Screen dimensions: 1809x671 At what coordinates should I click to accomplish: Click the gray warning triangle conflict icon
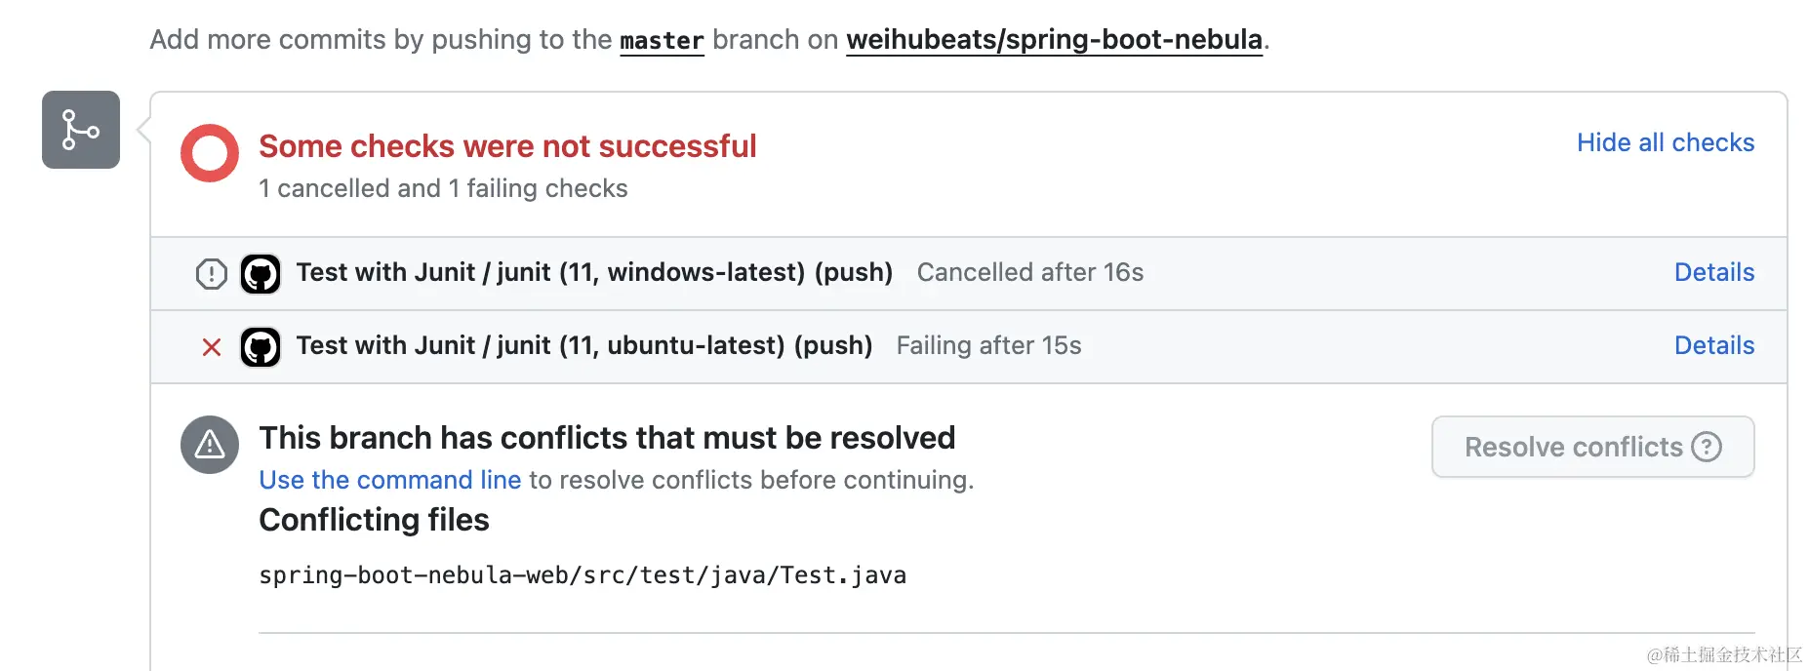(x=210, y=445)
